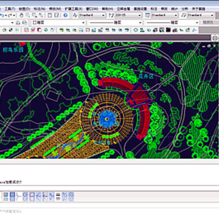This screenshot has height=219, width=219.
Task: Select the blue fountain circle center
Action: tap(107, 119)
